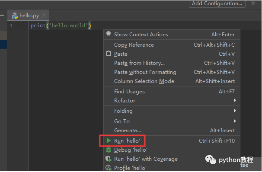This screenshot has height=172, width=262.
Task: Click the clipboard Paste icon
Action: click(109, 54)
